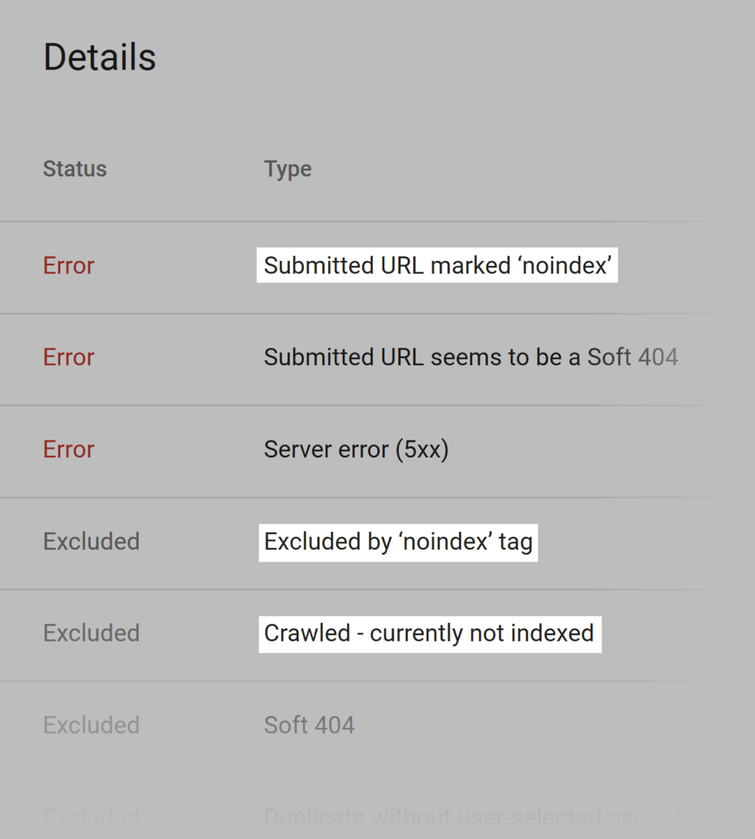
Task: Click Excluded status beside the 'noindex' tag row
Action: point(91,541)
